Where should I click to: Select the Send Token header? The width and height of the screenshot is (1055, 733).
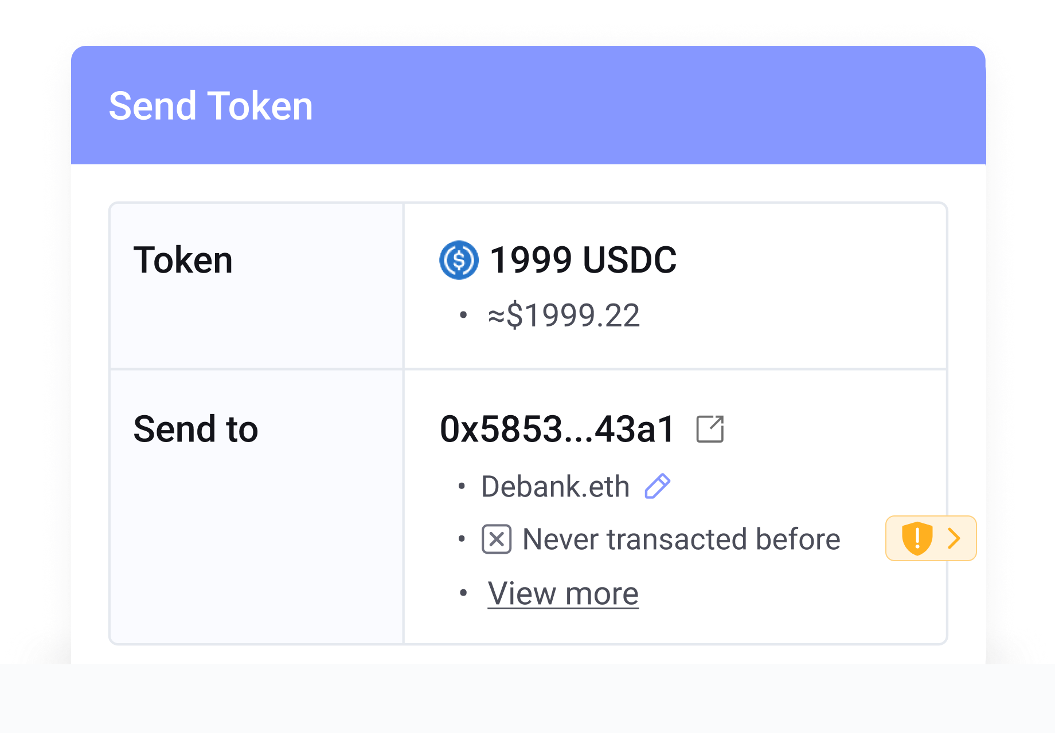(x=210, y=105)
